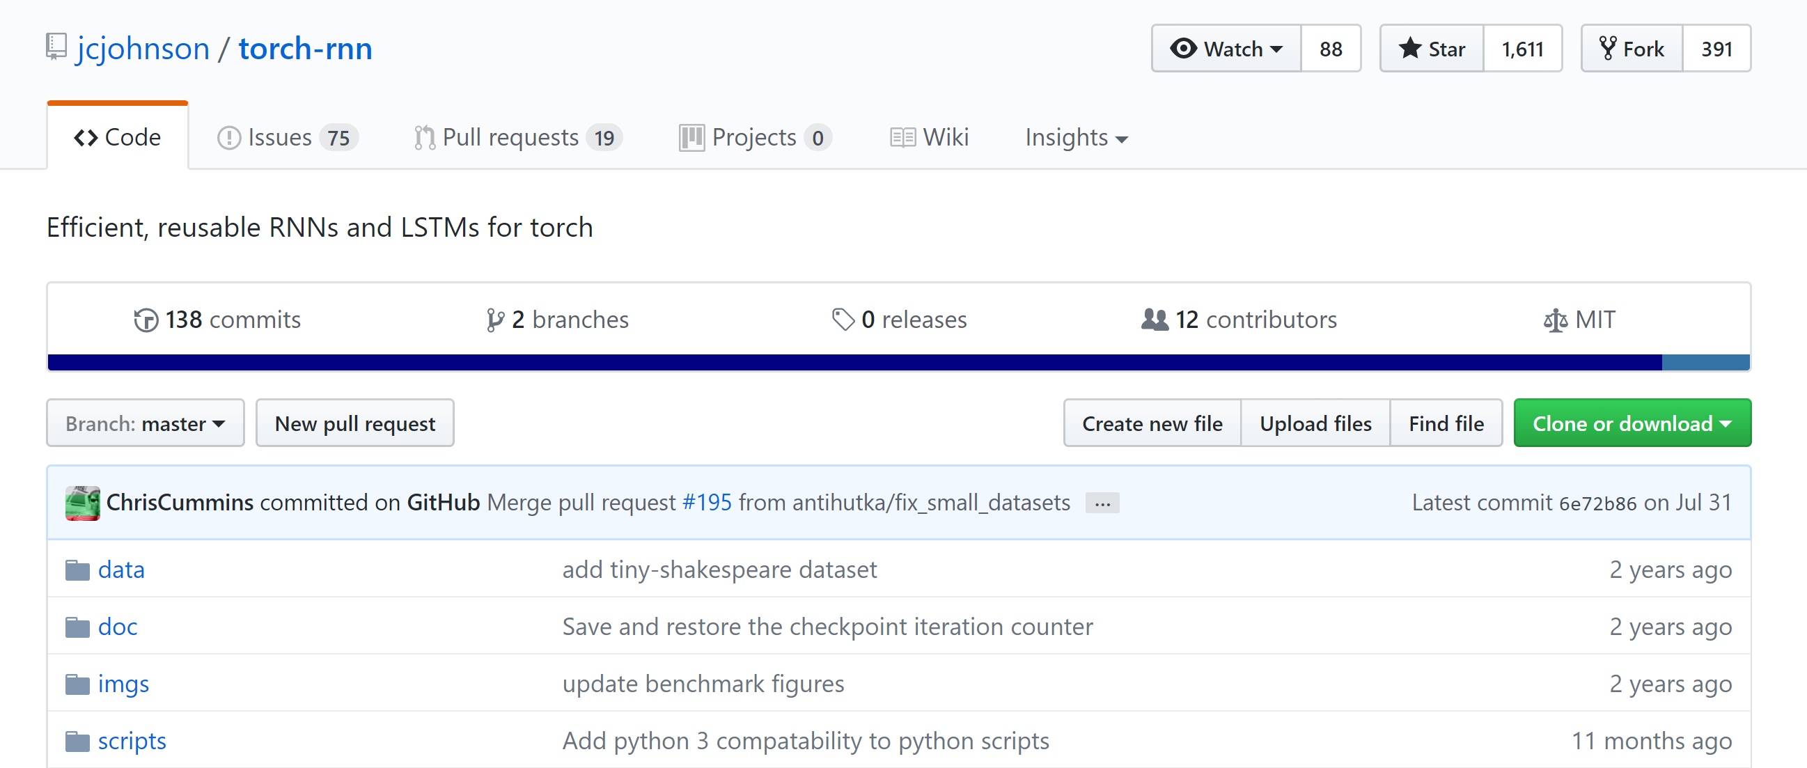This screenshot has height=768, width=1807.
Task: Open the torch-rnn repository link
Action: click(x=305, y=49)
